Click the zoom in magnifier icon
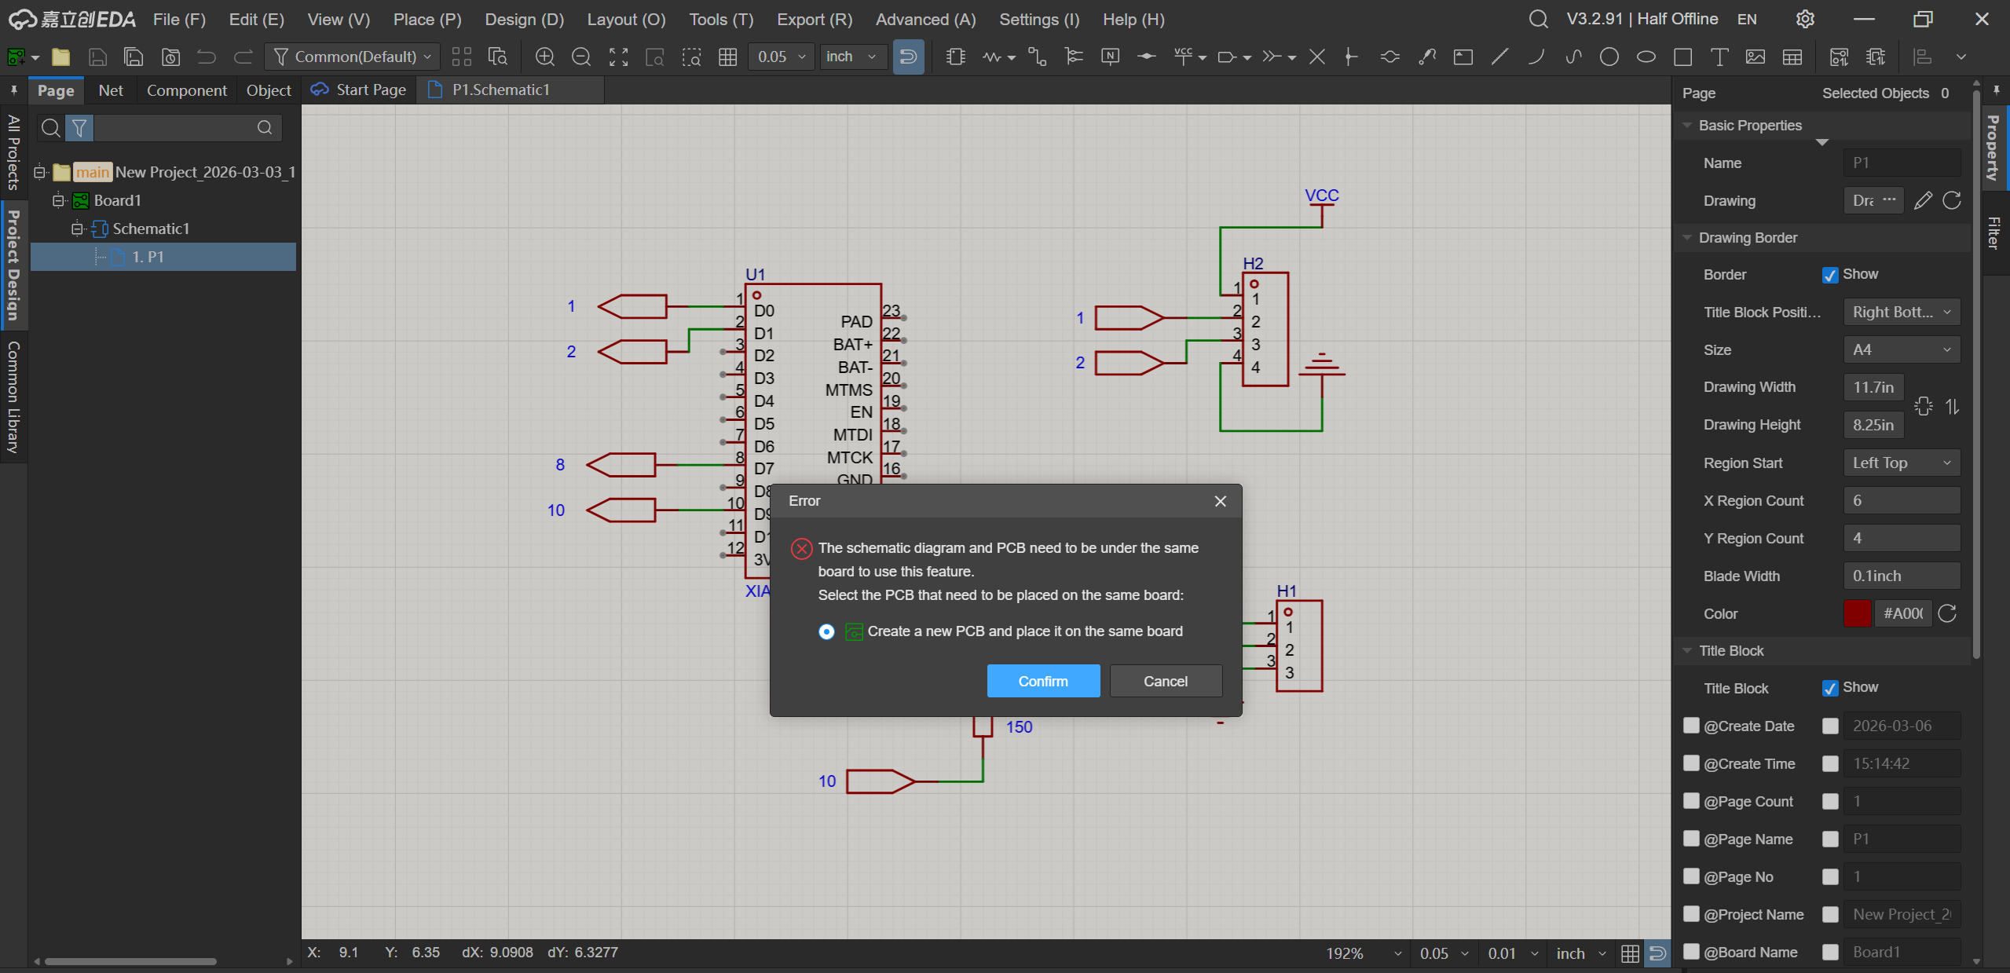This screenshot has height=973, width=2010. pos(544,57)
